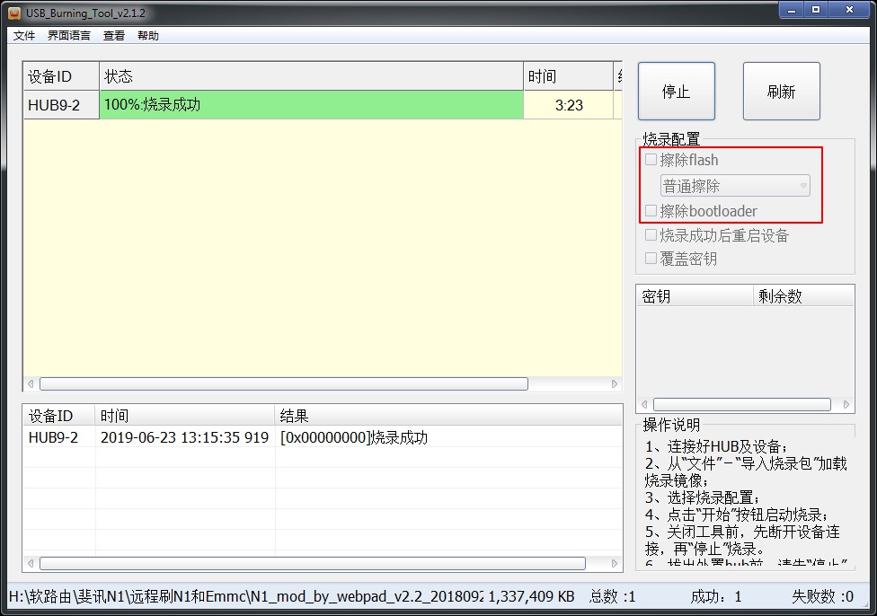Image resolution: width=877 pixels, height=616 pixels.
Task: Click the 停止 button
Action: (x=677, y=91)
